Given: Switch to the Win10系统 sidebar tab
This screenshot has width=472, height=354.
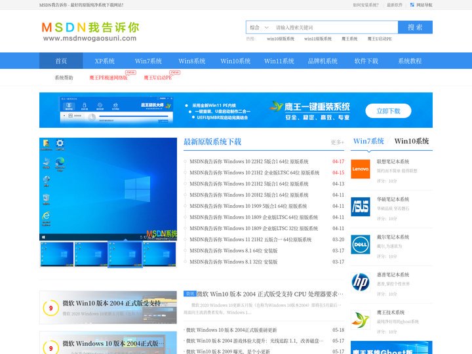Looking at the screenshot, I should pyautogui.click(x=412, y=141).
